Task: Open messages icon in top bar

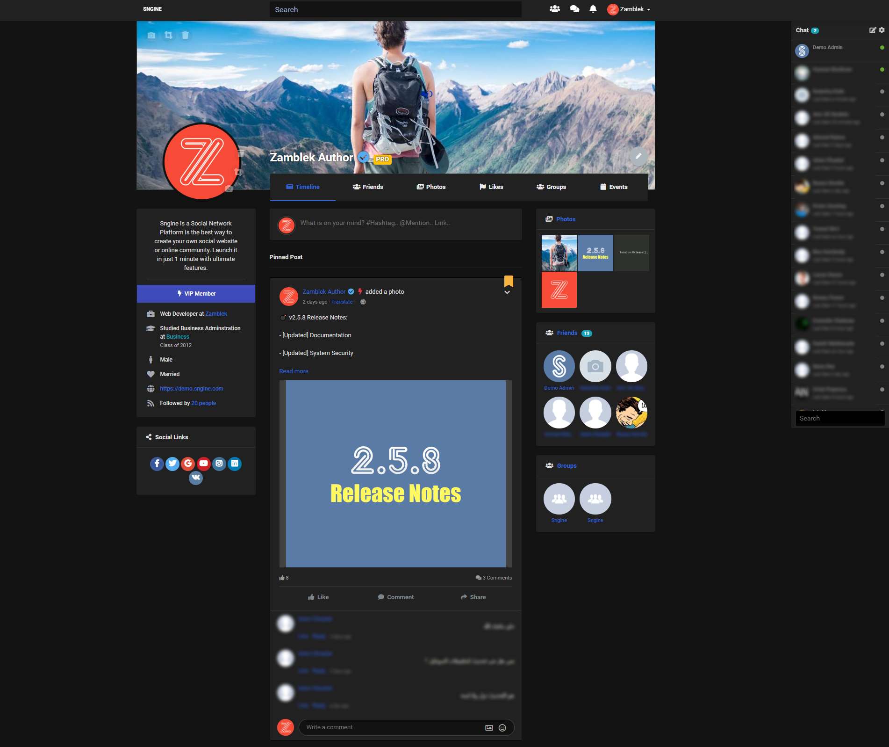Action: click(x=574, y=9)
